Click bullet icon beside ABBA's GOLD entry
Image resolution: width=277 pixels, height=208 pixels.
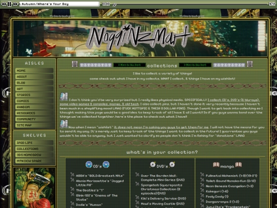coord(72,175)
